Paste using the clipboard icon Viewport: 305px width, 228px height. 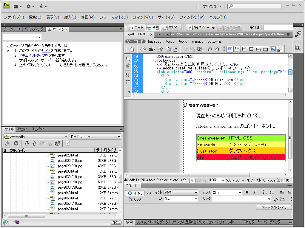[x=200, y=49]
